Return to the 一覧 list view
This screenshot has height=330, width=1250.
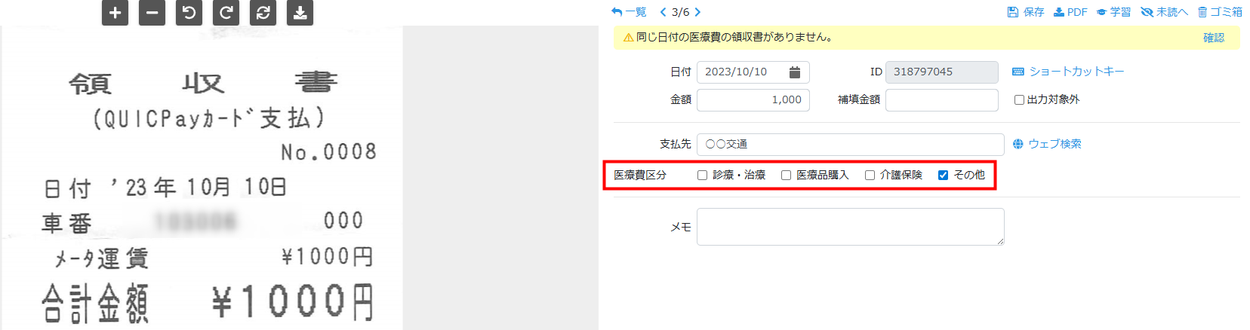point(629,12)
